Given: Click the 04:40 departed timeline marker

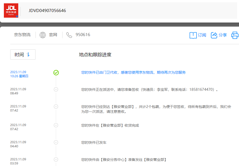Looking at the screenshot, I should [56, 142].
